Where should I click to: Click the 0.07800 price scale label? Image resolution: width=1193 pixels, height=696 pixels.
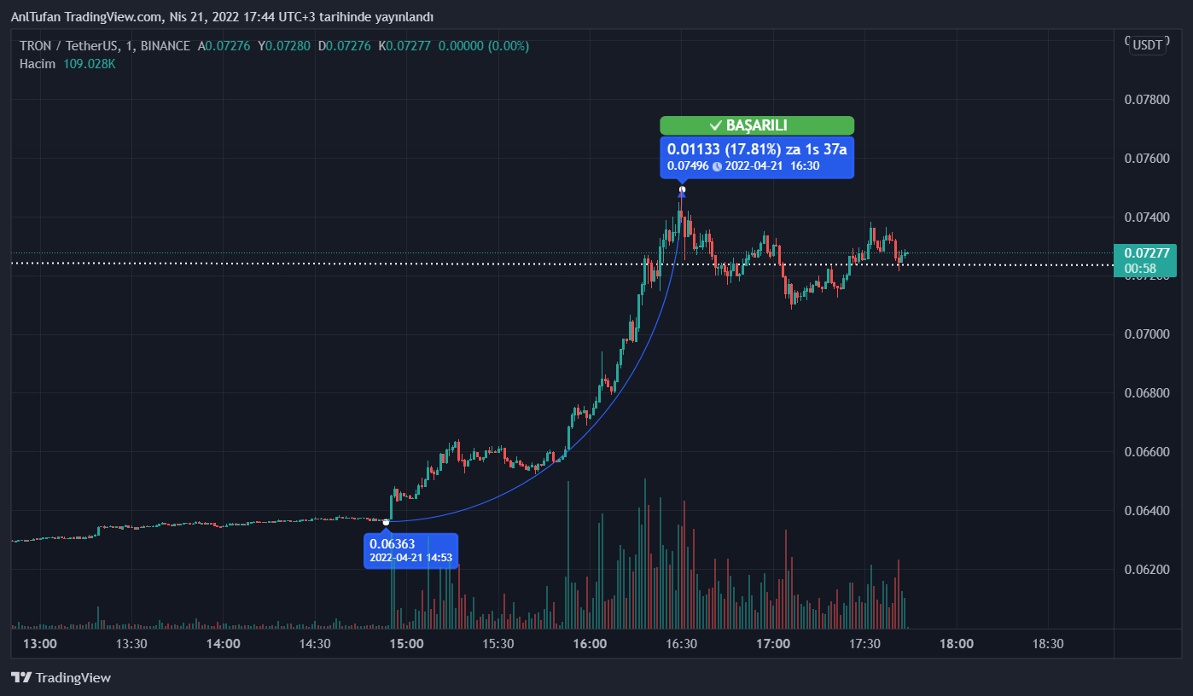(1146, 100)
